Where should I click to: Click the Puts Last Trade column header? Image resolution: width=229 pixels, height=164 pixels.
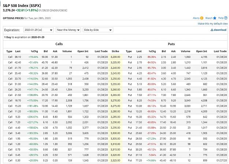point(220,51)
